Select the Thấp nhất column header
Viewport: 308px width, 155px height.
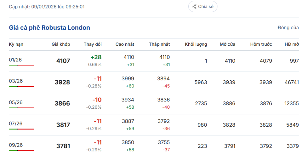click(x=159, y=44)
